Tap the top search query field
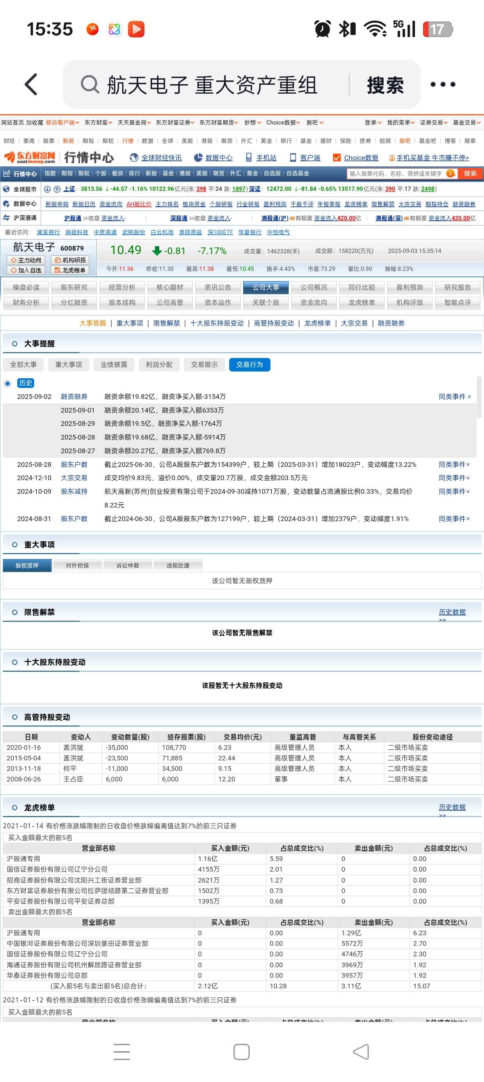484x1082 pixels. coord(212,85)
